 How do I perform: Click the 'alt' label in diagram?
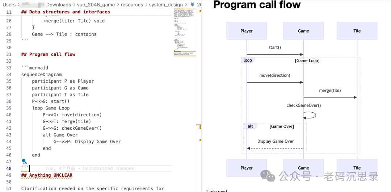(x=250, y=126)
